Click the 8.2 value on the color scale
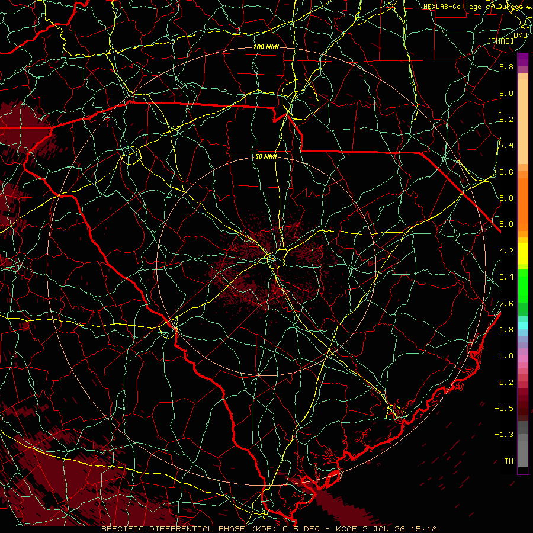Image resolution: width=533 pixels, height=533 pixels. (x=506, y=119)
